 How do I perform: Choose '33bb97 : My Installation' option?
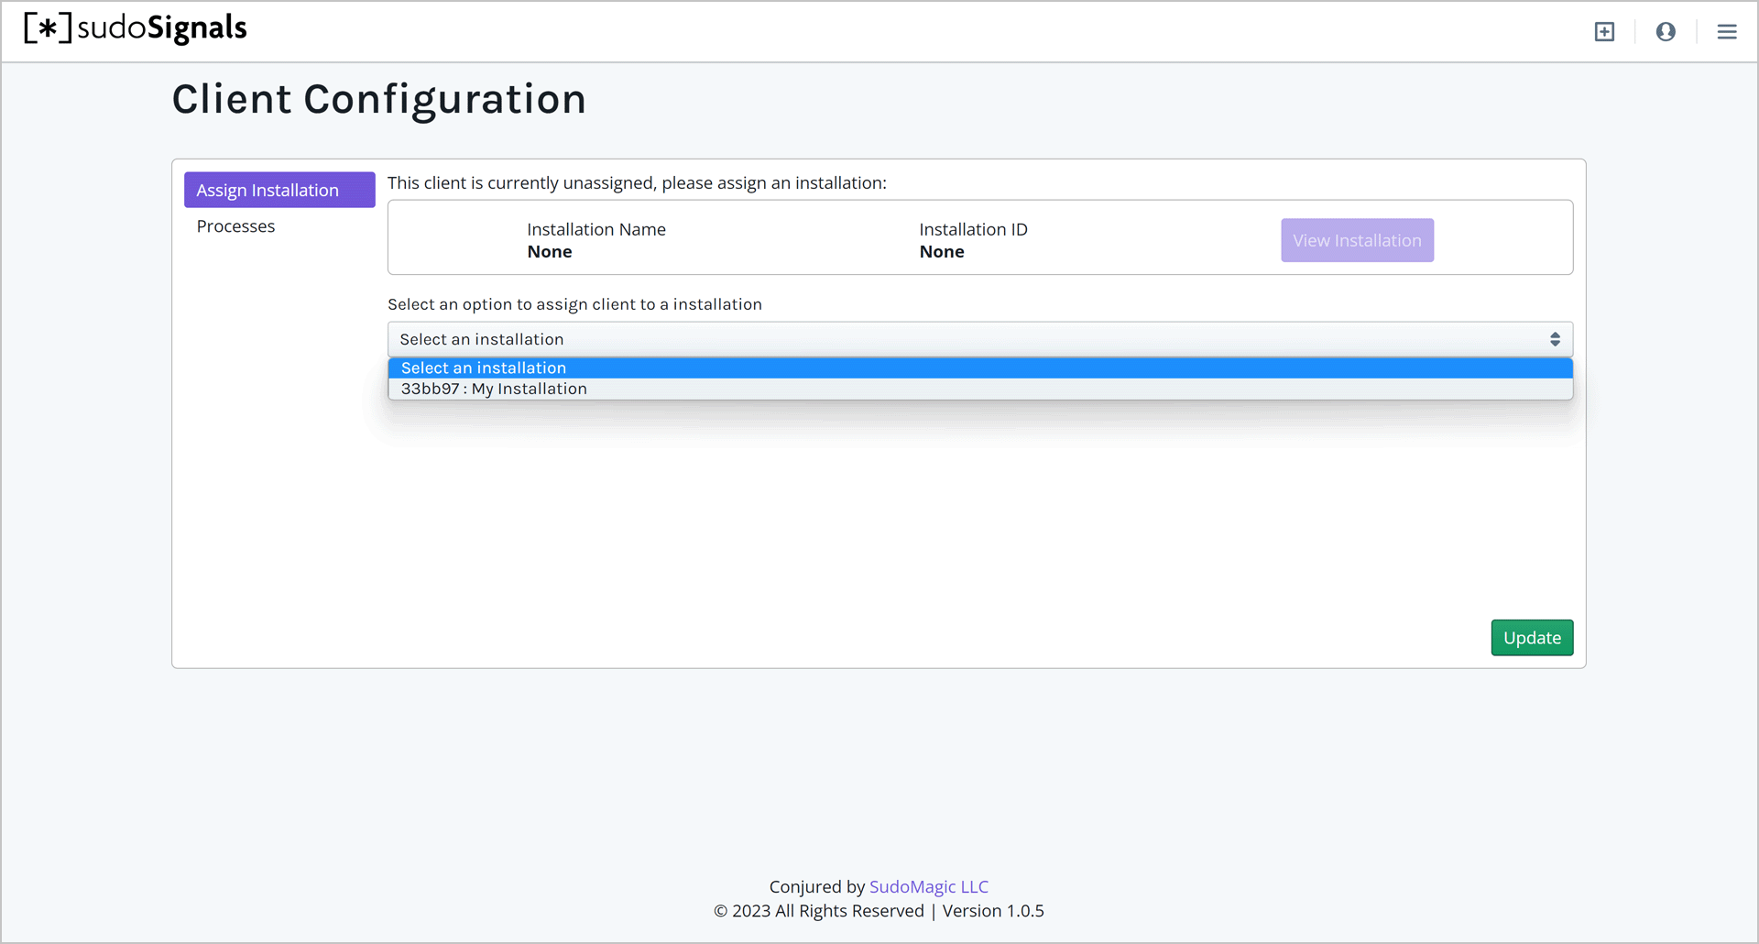(x=980, y=389)
